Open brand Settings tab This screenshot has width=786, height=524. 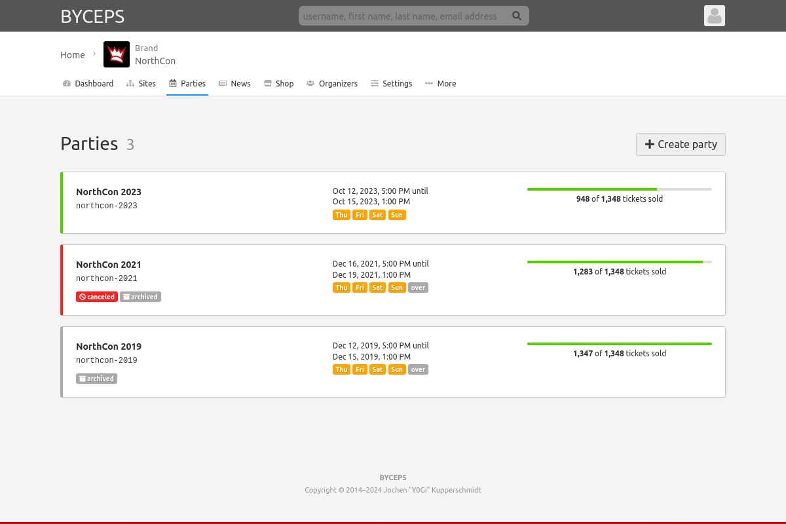[x=391, y=84]
